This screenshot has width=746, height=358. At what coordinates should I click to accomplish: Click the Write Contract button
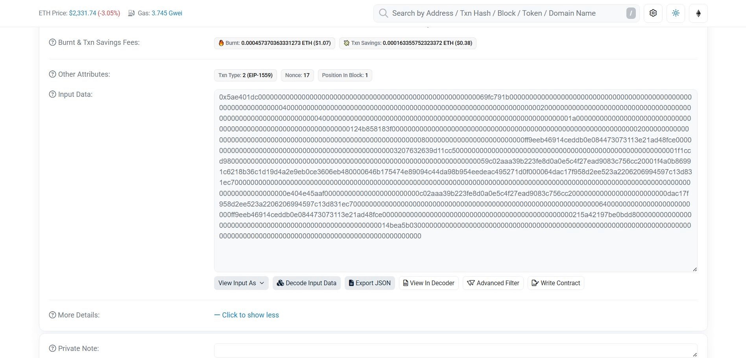556,283
